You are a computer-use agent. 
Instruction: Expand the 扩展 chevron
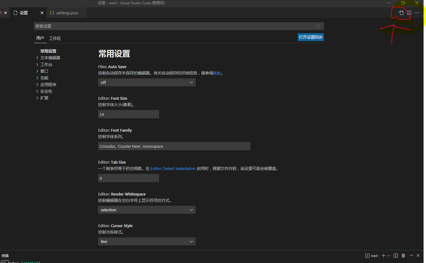click(37, 98)
